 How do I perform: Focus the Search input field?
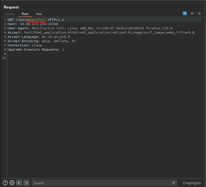point(100,183)
